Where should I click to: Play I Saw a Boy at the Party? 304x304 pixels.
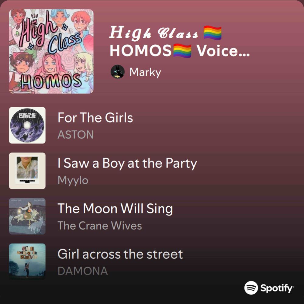tap(127, 163)
